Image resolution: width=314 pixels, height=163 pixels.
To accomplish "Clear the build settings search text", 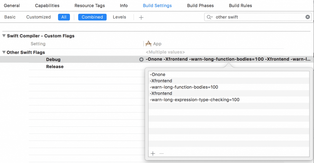I will pos(308,17).
